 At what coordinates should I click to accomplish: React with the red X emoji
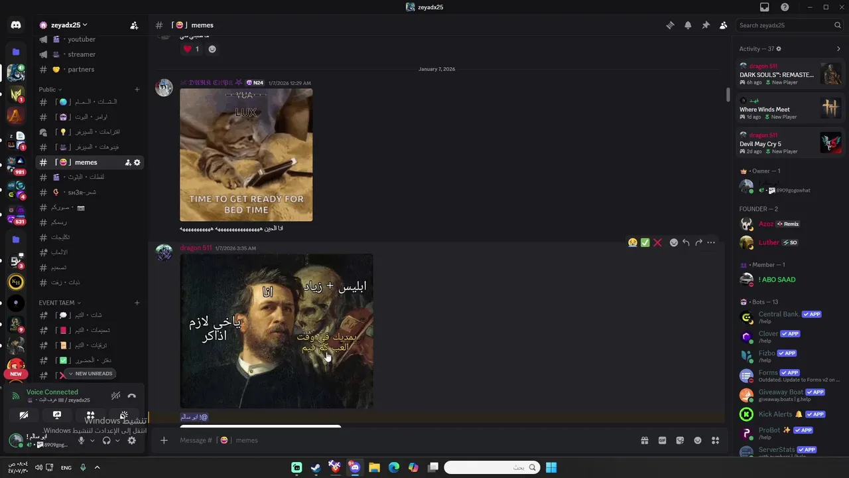pos(657,243)
